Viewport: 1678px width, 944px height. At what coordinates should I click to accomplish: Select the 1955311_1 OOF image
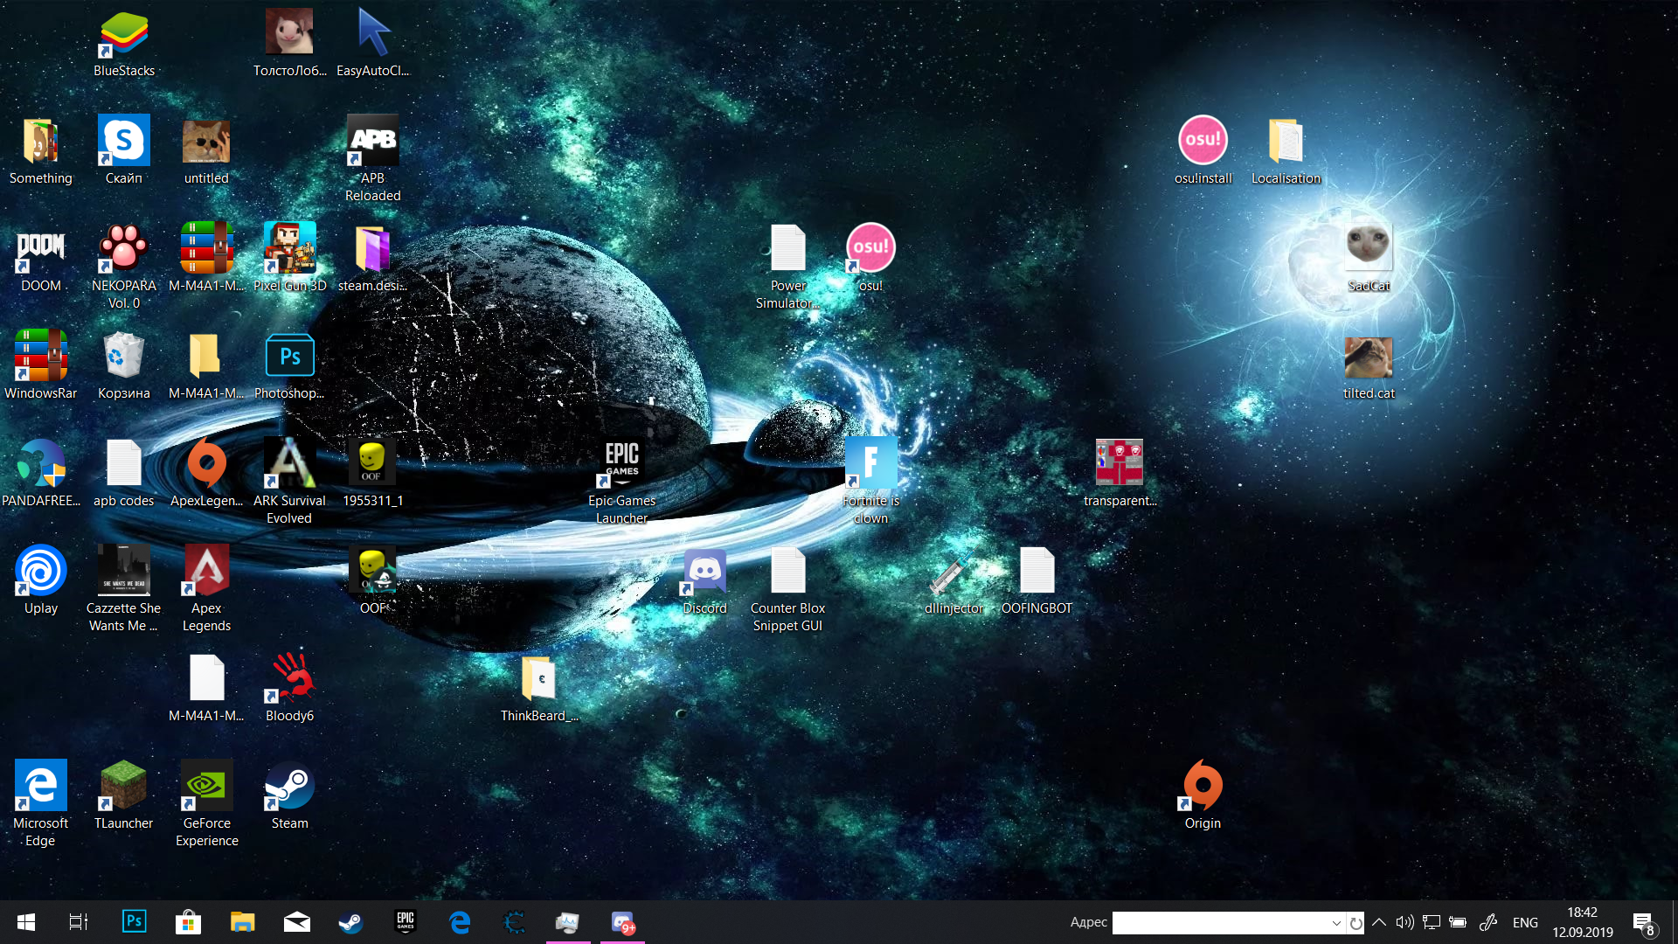[373, 474]
